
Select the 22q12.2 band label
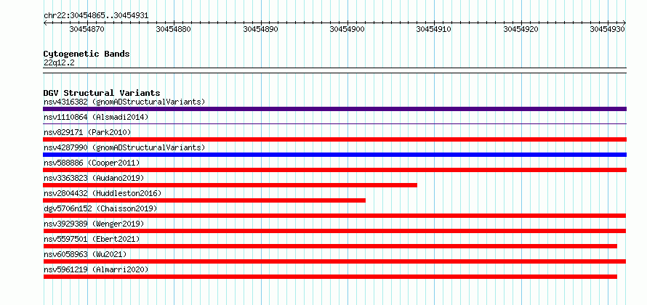click(x=59, y=62)
